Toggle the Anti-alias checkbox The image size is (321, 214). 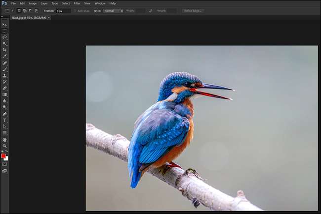coord(75,10)
